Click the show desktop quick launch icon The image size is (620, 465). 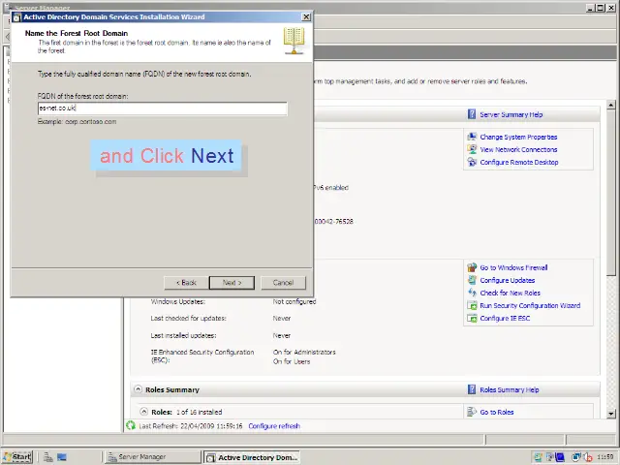62,457
